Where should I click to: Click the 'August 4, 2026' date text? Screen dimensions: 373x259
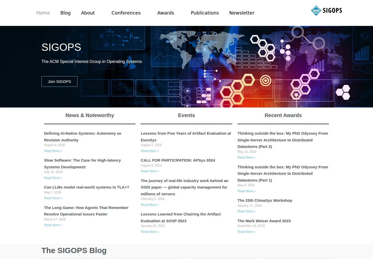pyautogui.click(x=54, y=145)
